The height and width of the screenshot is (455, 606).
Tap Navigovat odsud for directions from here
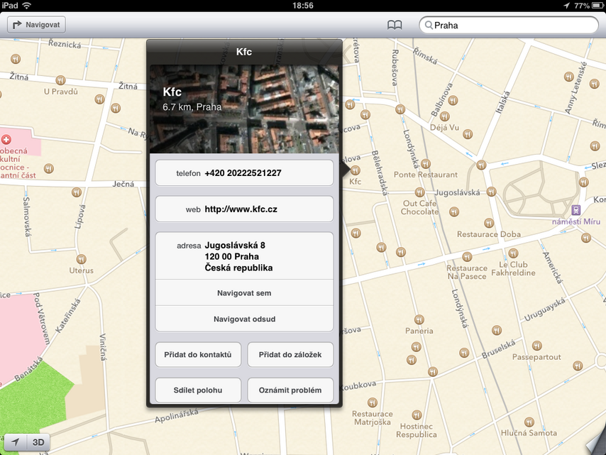tap(244, 318)
